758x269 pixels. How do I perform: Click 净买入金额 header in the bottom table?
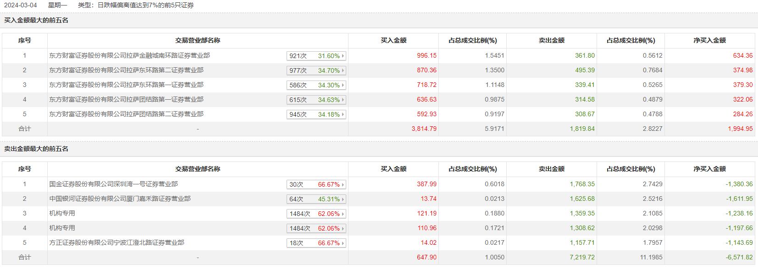pos(709,169)
